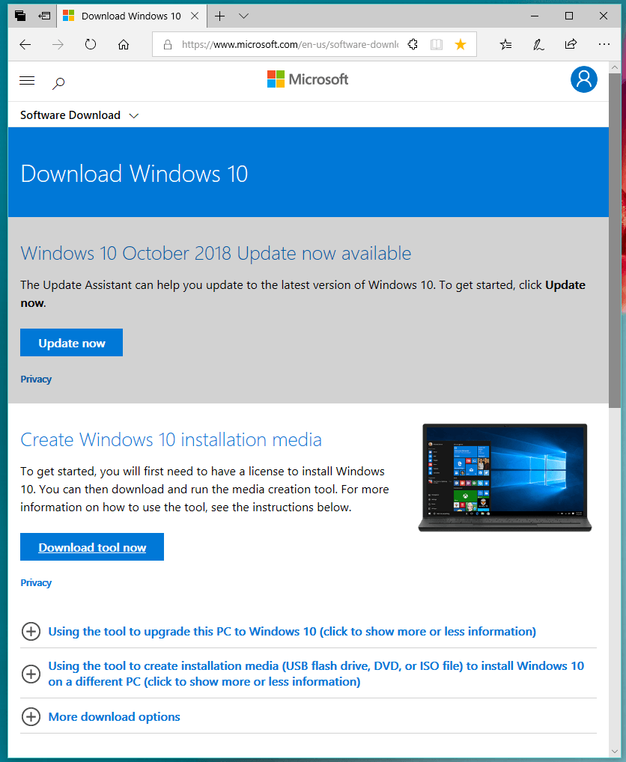Image resolution: width=626 pixels, height=762 pixels.
Task: Click the page vertical scrollbar thumb
Action: [615, 240]
